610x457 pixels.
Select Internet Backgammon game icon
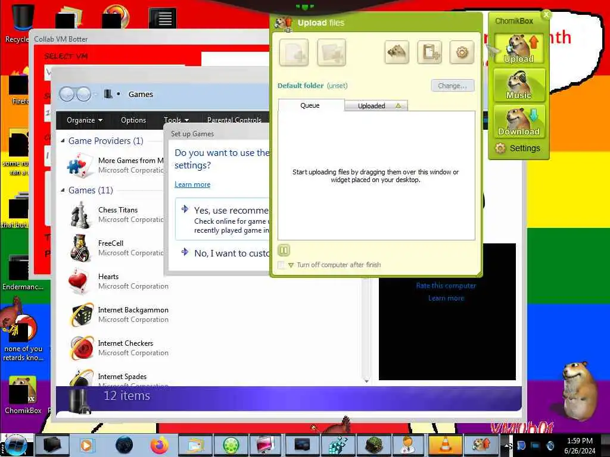[81, 315]
